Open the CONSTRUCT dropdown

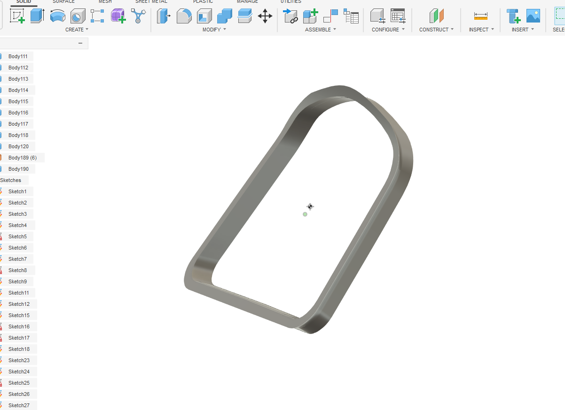[x=437, y=30]
